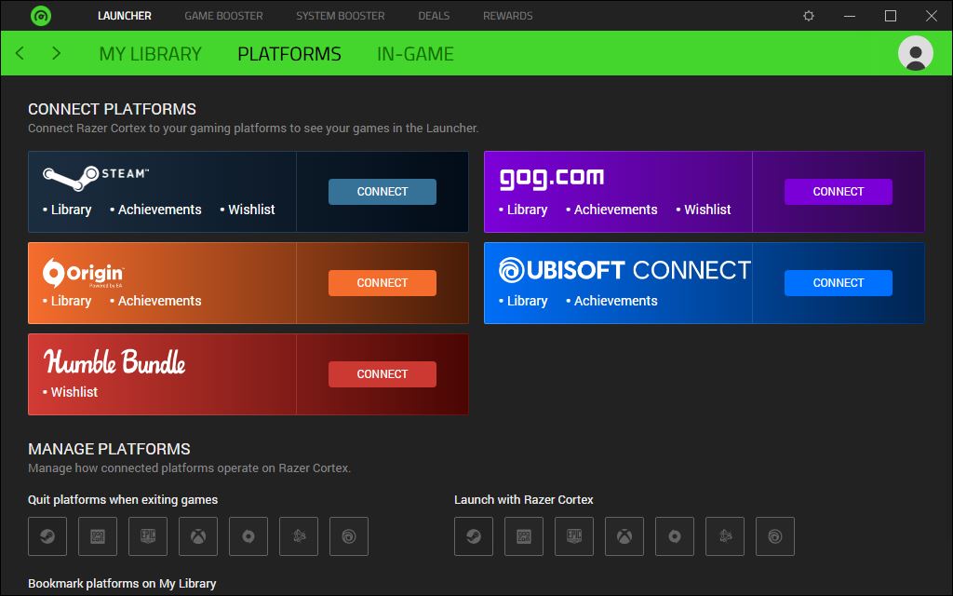953x596 pixels.
Task: Click the Ubisoft Connect logo
Action: click(624, 270)
